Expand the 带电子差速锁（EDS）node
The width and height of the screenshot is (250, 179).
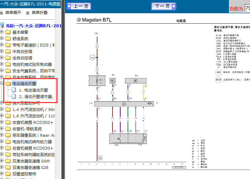[x=1, y=45]
